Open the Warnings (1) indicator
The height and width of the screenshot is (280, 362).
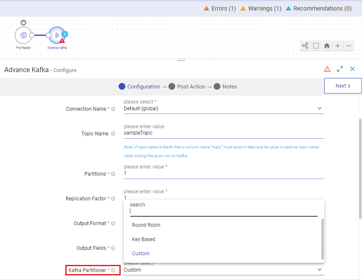[261, 8]
